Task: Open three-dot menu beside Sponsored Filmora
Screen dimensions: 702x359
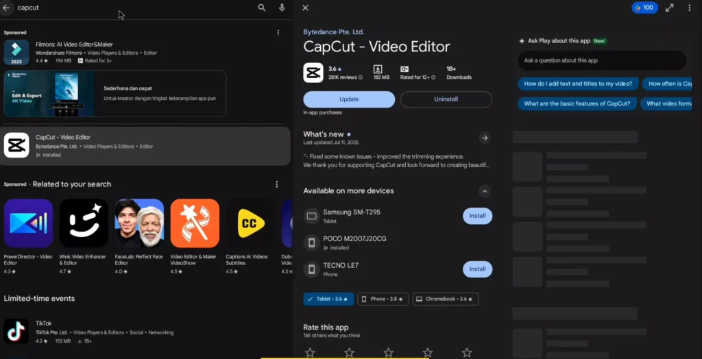Action: (278, 32)
